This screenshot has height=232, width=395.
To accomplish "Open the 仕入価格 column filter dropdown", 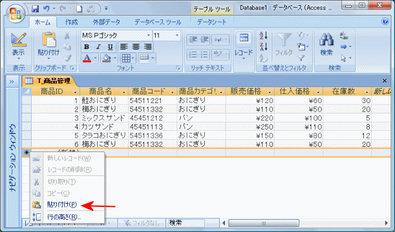I will pyautogui.click(x=318, y=92).
